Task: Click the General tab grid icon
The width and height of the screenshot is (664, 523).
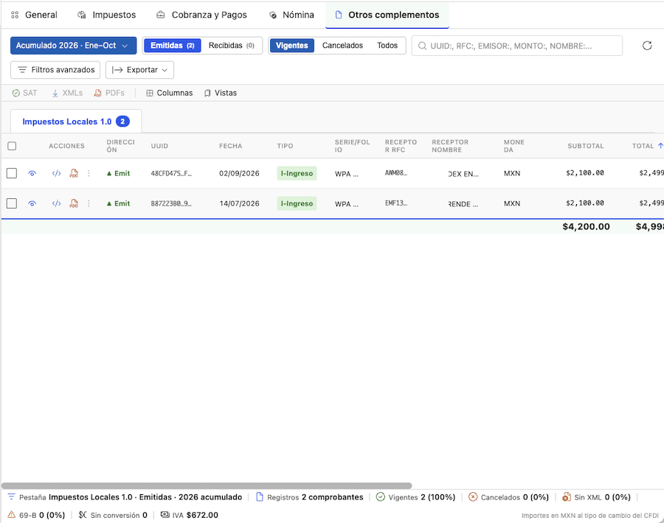Action: (x=15, y=15)
